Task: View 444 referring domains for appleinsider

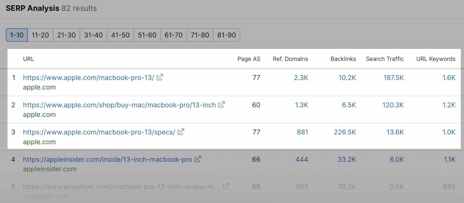Action: click(303, 159)
